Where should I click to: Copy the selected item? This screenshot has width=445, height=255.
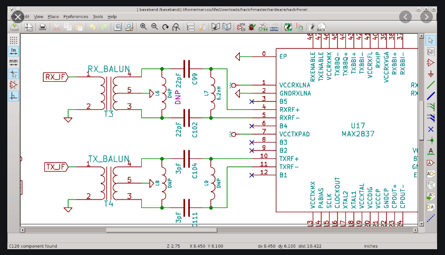pos(68,27)
